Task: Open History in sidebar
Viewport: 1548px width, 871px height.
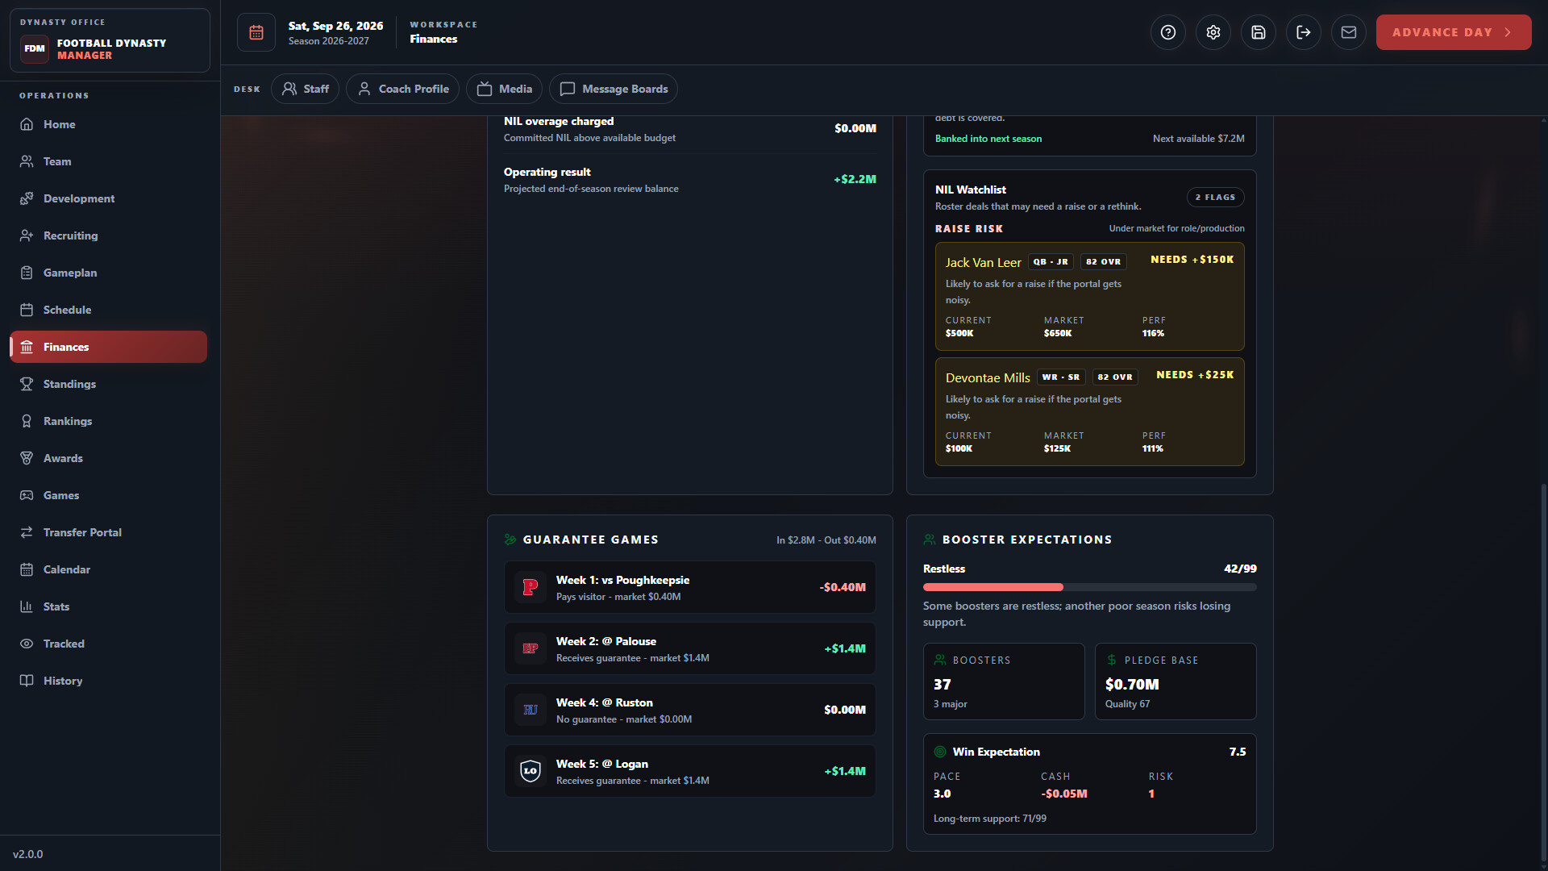Action: click(x=108, y=681)
